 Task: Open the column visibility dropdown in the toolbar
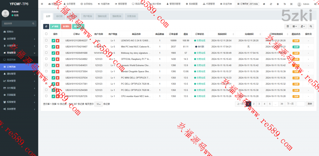click(295, 27)
